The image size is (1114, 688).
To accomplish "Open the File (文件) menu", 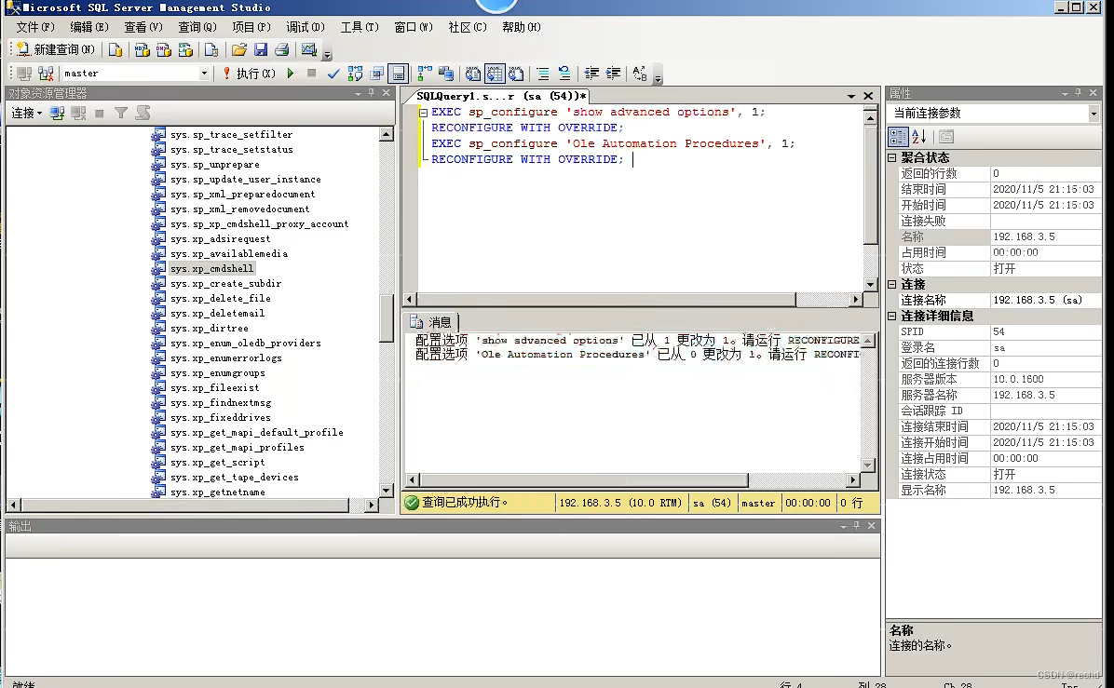I will (x=34, y=27).
